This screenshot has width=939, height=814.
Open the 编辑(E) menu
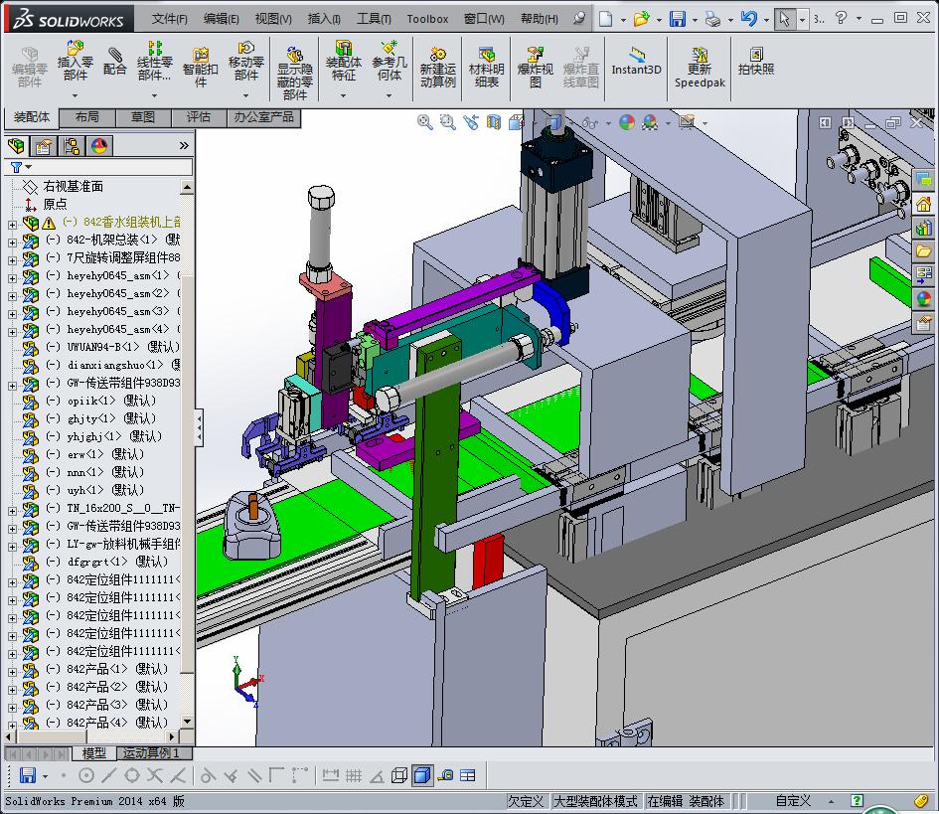coord(221,19)
